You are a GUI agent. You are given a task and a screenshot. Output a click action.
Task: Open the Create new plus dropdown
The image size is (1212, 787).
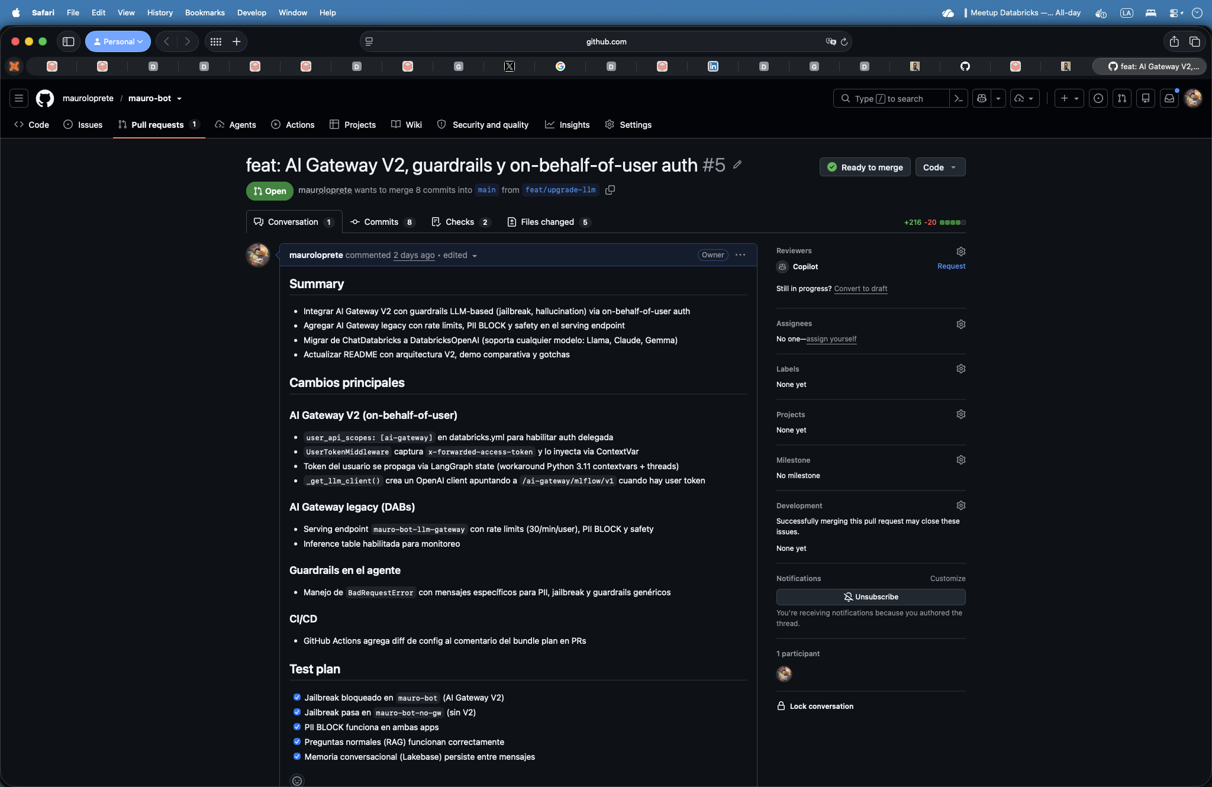coord(1069,99)
